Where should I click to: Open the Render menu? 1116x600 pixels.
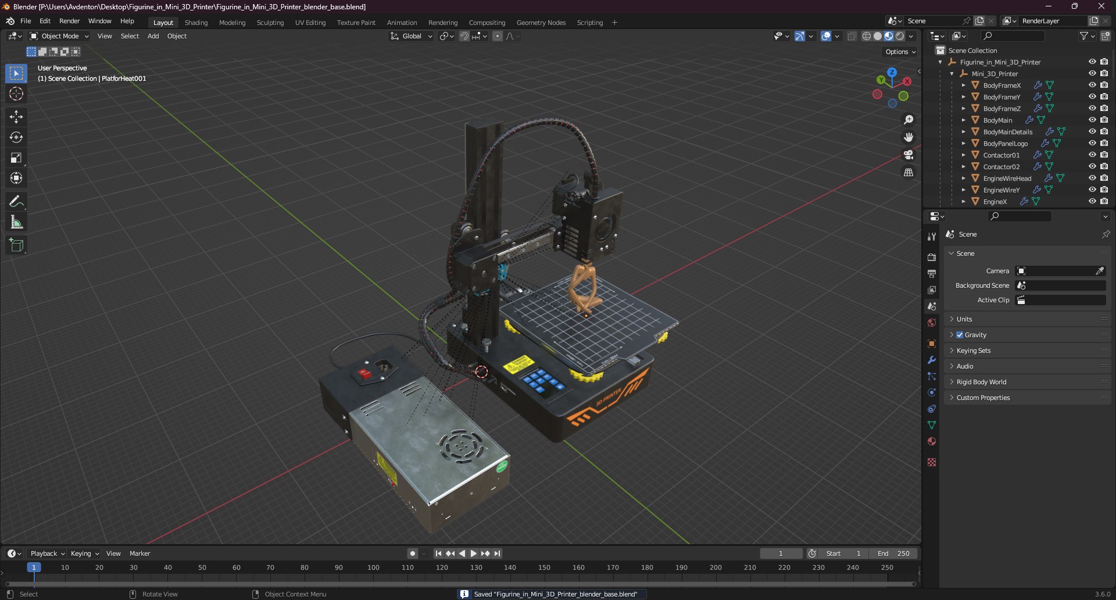[69, 21]
